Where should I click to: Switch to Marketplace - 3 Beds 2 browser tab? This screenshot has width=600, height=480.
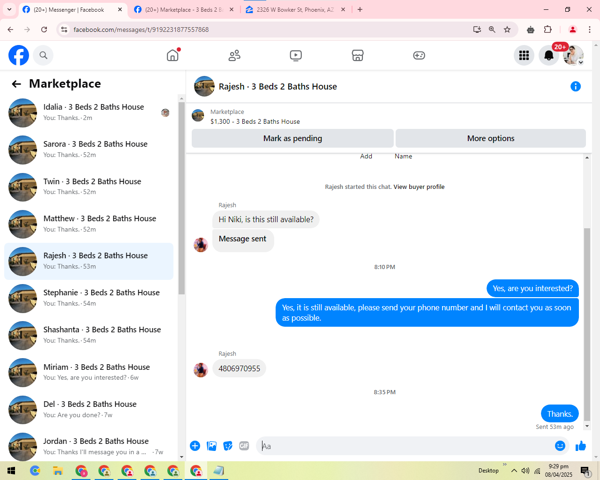pyautogui.click(x=184, y=9)
